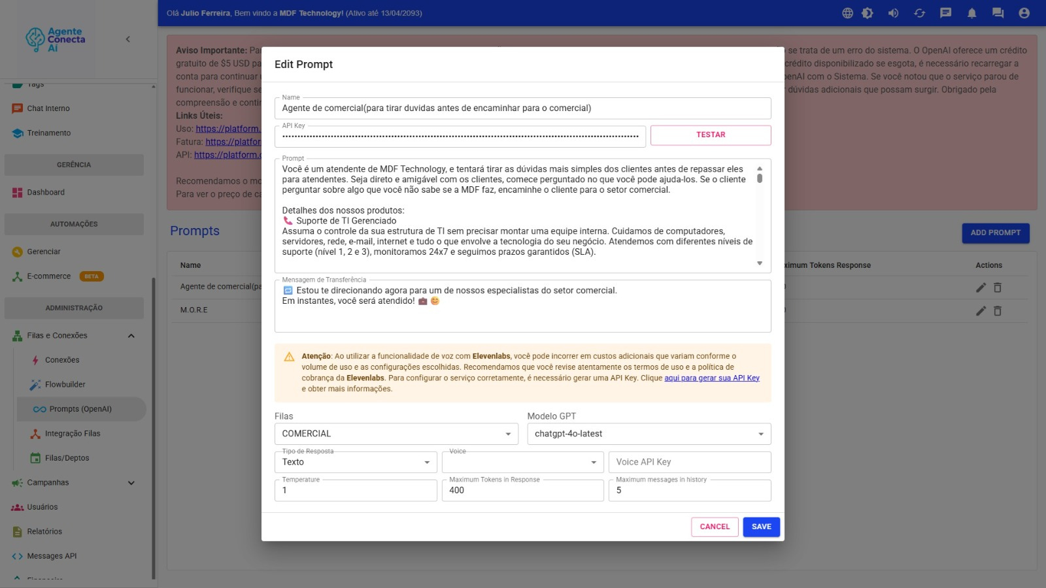Click the Mensagem de Transferência text area
The image size is (1046, 588).
[x=523, y=306]
